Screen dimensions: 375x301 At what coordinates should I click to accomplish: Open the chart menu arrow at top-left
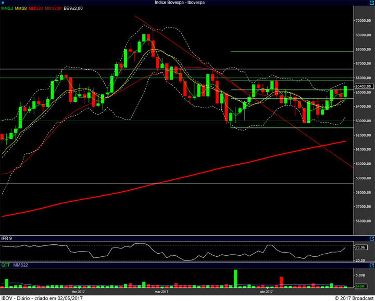point(3,3)
